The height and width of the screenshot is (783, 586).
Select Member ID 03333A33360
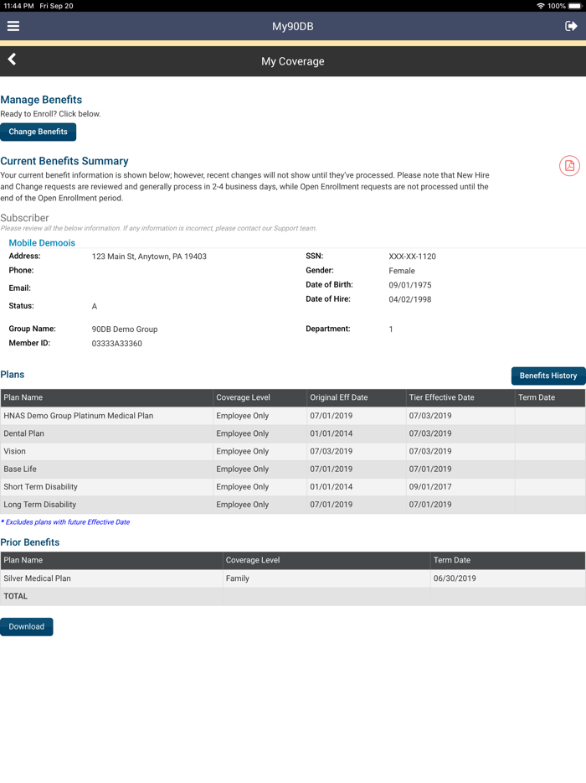[116, 344]
